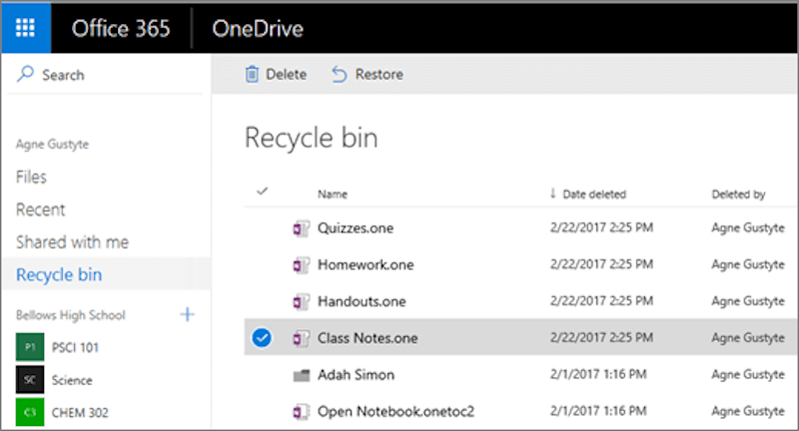The image size is (799, 431).
Task: Select the Open Notebook.onetoc2 file name
Action: (396, 411)
